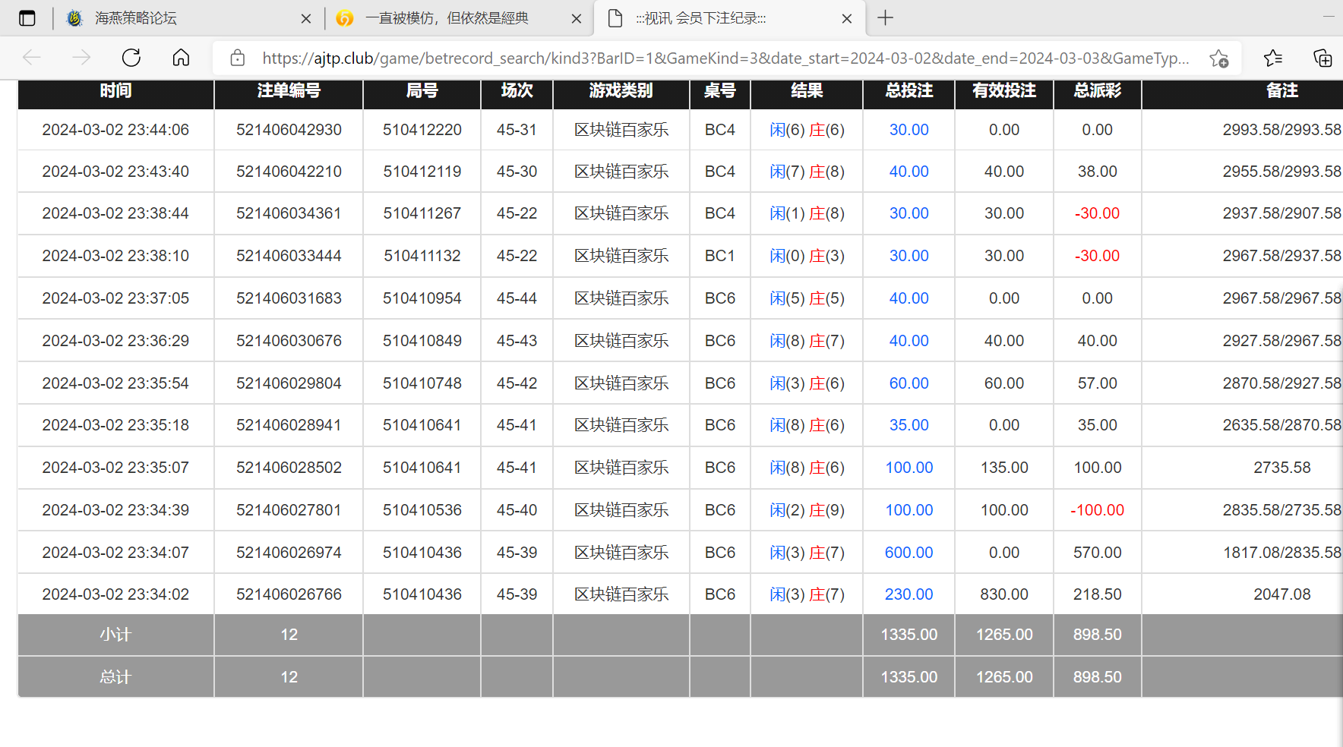Viewport: 1343px width, 747px height.
Task: Select bet number 521406033444
Action: click(x=289, y=256)
